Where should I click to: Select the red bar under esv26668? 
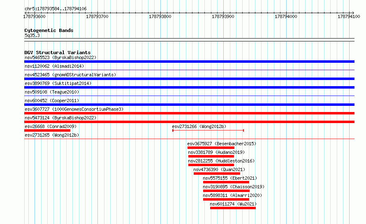pos(47,130)
